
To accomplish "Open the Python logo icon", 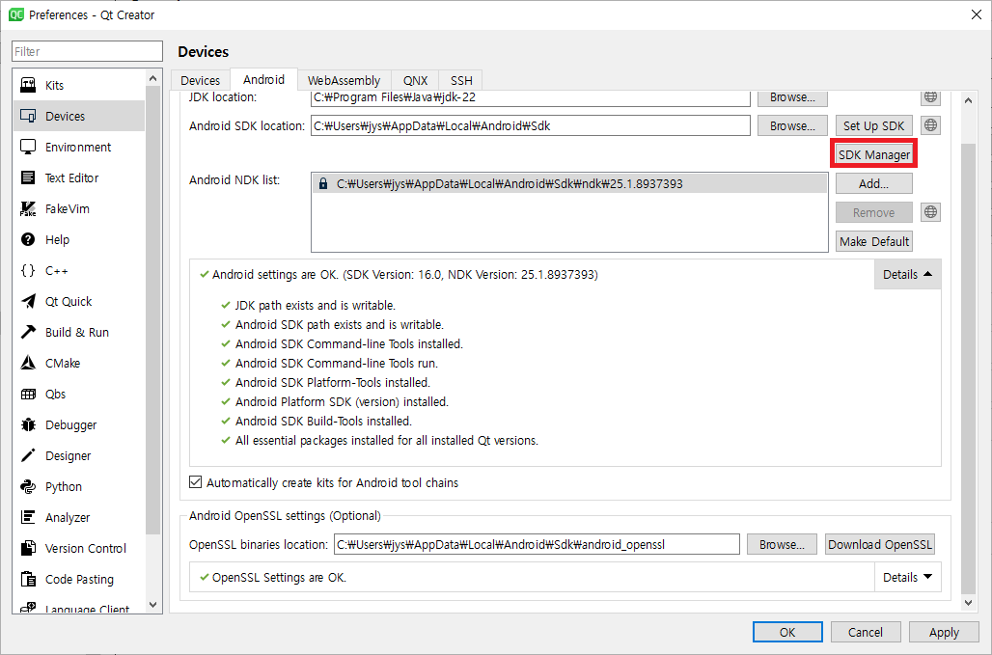I will point(28,486).
